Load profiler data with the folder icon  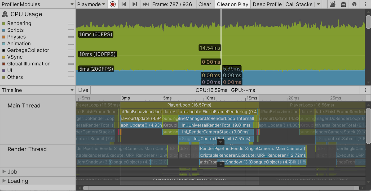tap(333, 4)
